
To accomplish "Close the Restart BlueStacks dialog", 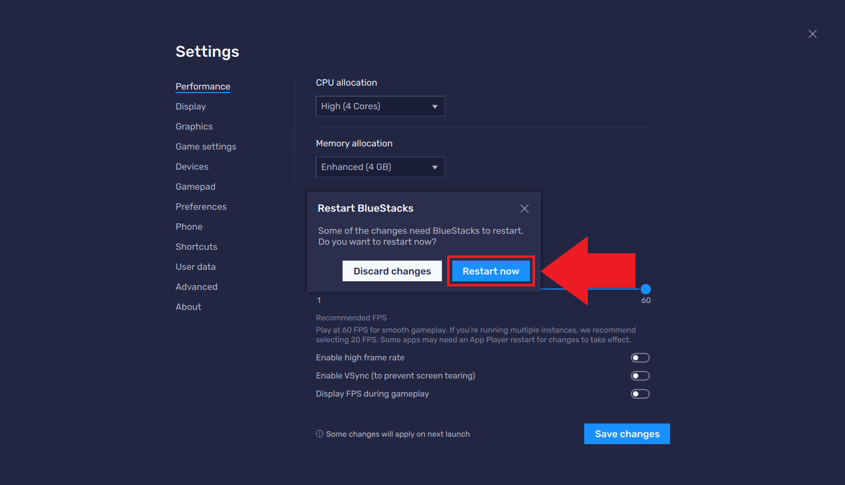I will click(x=524, y=208).
